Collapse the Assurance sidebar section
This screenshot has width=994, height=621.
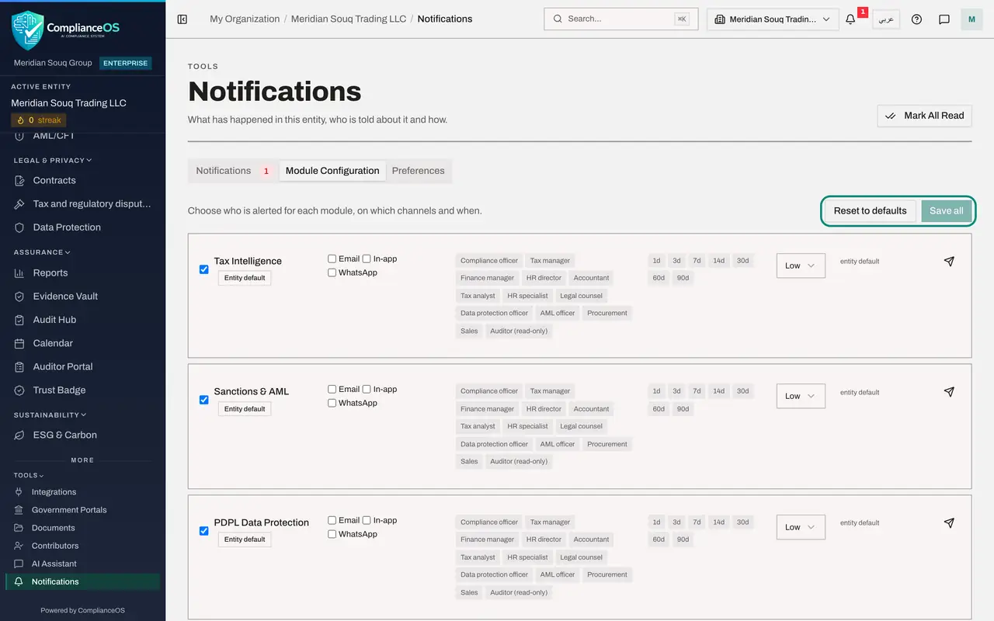point(42,252)
